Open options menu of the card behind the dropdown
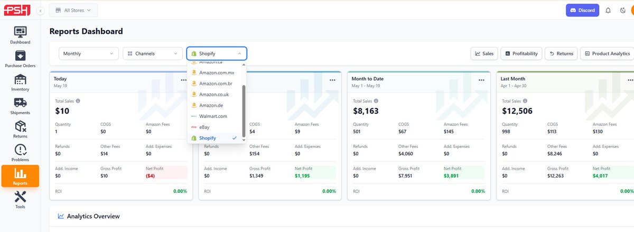The width and height of the screenshot is (634, 232). point(332,80)
